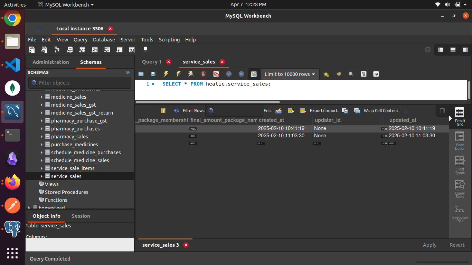Run Explain plan for the statement
This screenshot has height=265, width=472.
point(191,74)
